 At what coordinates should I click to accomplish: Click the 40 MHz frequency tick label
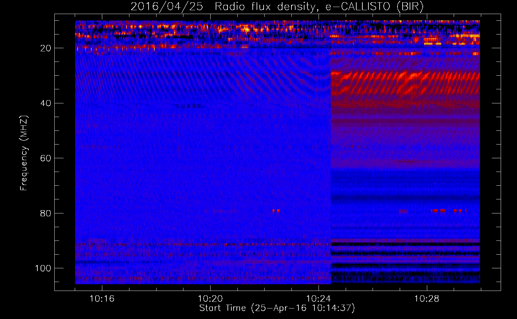pyautogui.click(x=46, y=103)
